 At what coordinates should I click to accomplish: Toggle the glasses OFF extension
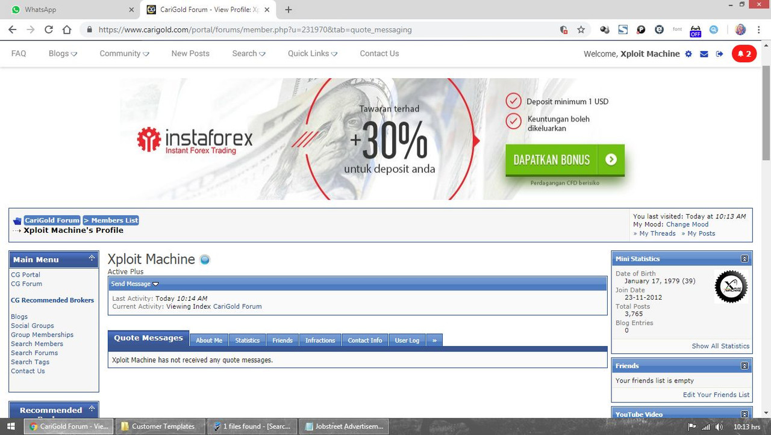pos(695,31)
